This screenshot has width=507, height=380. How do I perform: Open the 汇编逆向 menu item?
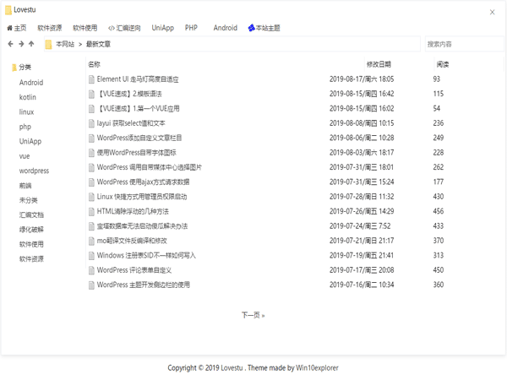coord(126,28)
